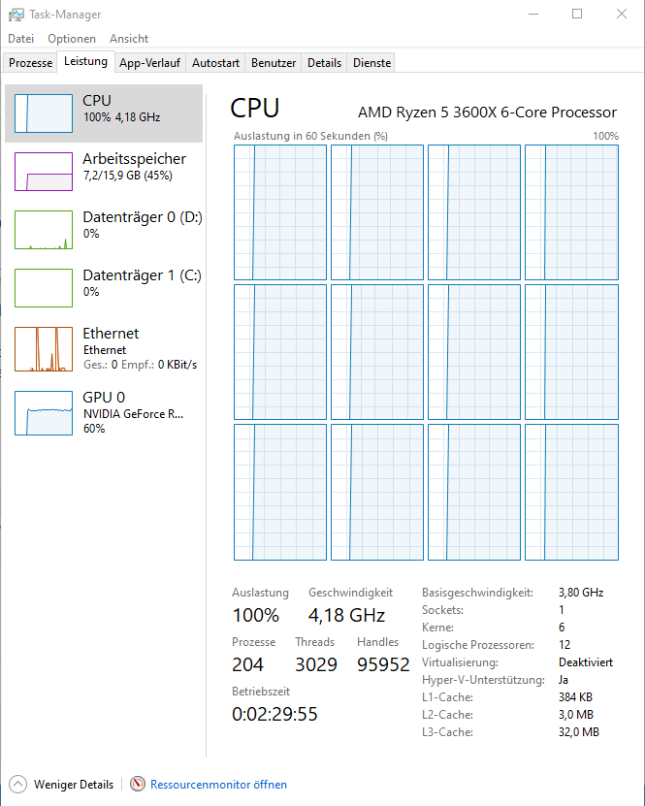Viewport: 645px width, 806px height.
Task: Click the Ressourcenmonitor icon
Action: 137,784
